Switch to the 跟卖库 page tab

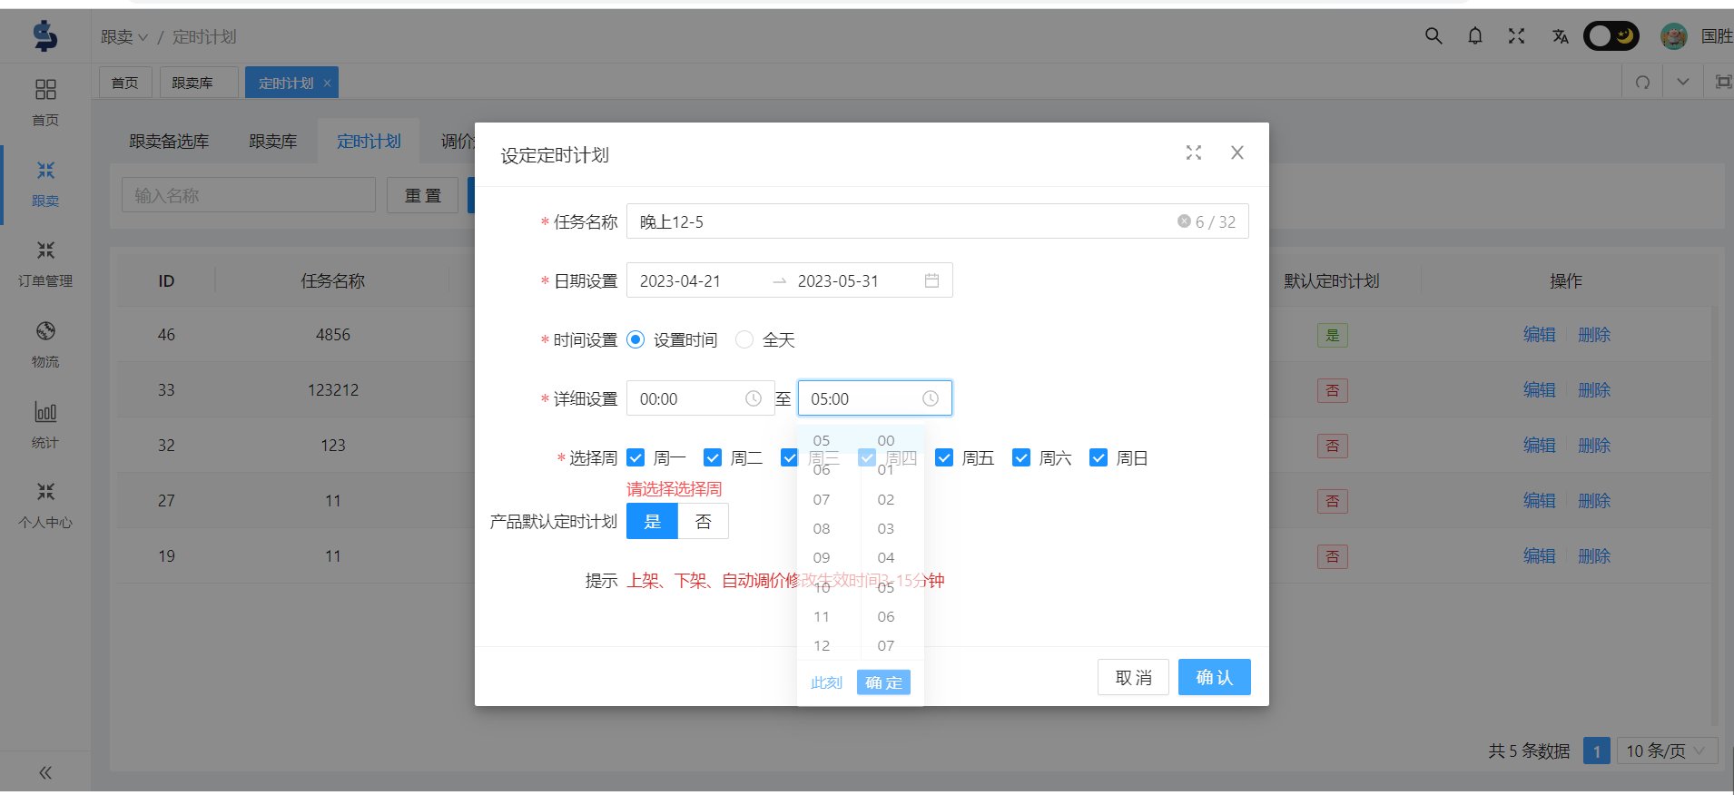click(x=199, y=83)
